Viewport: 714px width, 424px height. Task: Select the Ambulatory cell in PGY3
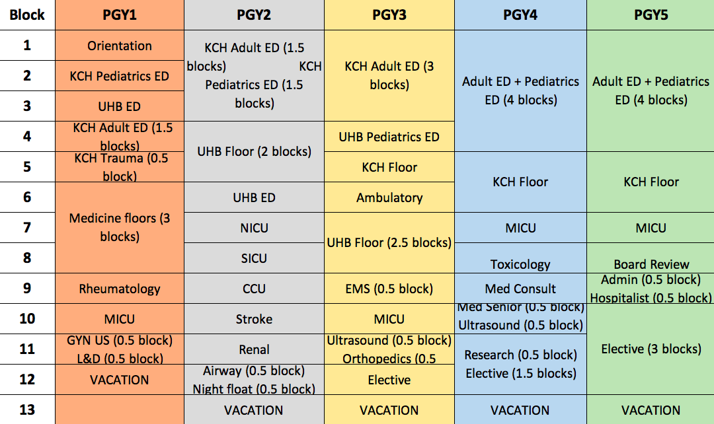pos(389,197)
